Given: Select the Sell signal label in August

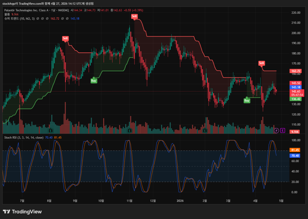Looking at the screenshot, I should pos(65,38).
